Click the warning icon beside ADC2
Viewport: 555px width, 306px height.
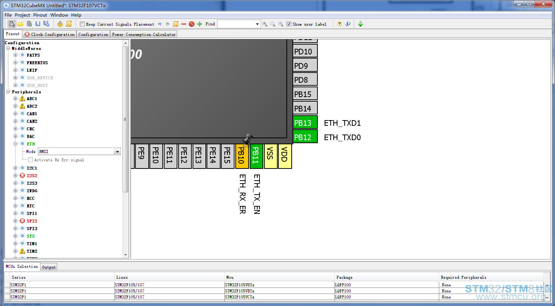tap(22, 106)
